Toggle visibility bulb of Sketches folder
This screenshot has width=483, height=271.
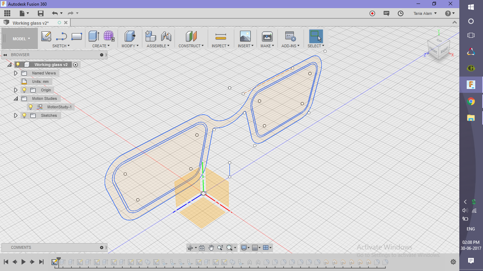24,115
